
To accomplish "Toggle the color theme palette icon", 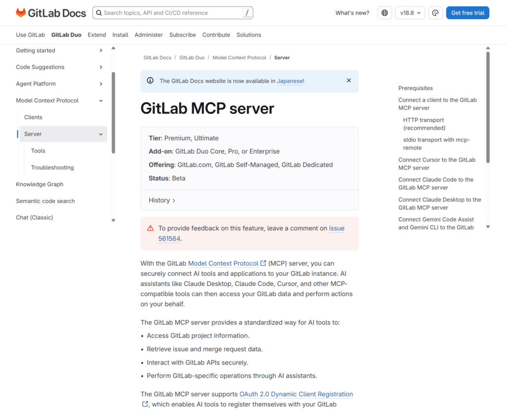I will pos(435,13).
